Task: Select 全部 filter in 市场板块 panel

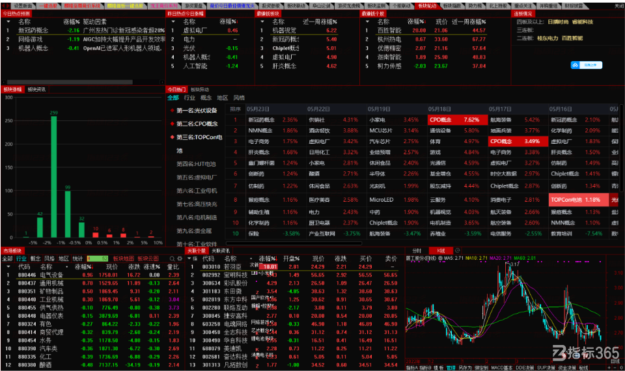Action: pyautogui.click(x=8, y=258)
